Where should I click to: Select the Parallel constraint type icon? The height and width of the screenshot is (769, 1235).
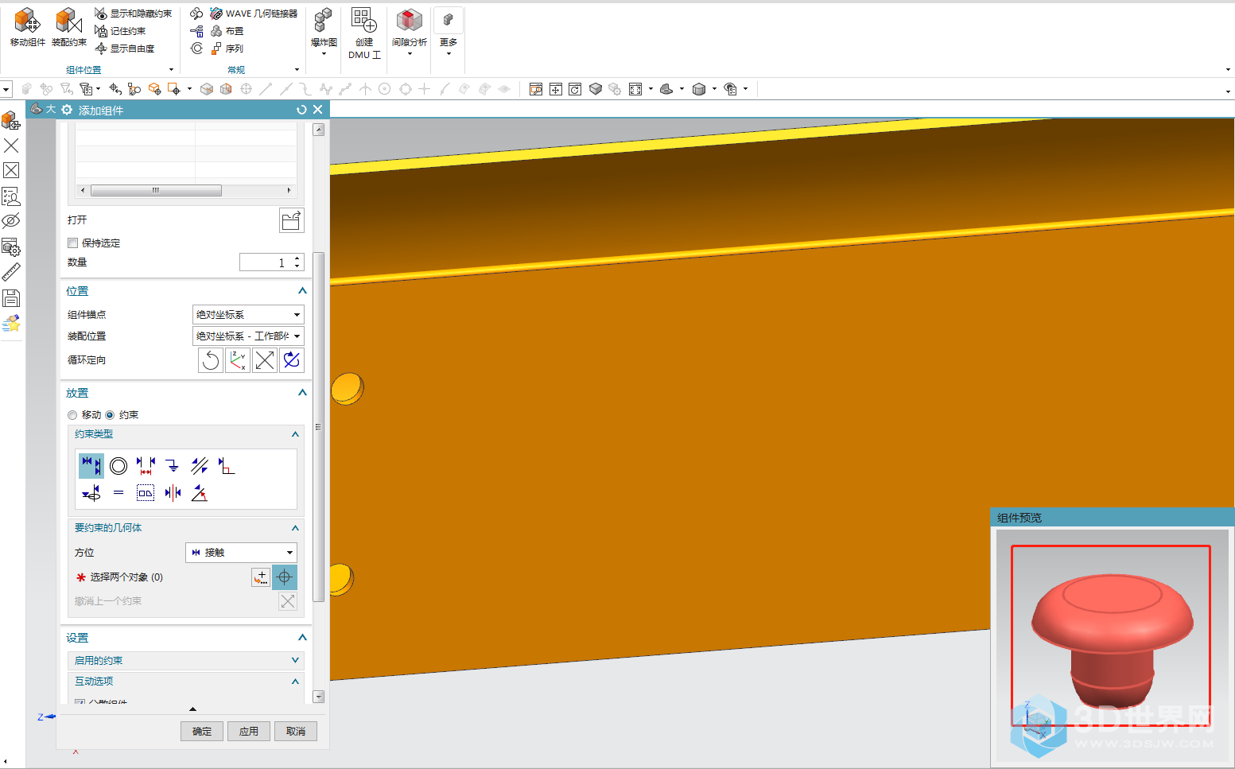[x=200, y=466]
